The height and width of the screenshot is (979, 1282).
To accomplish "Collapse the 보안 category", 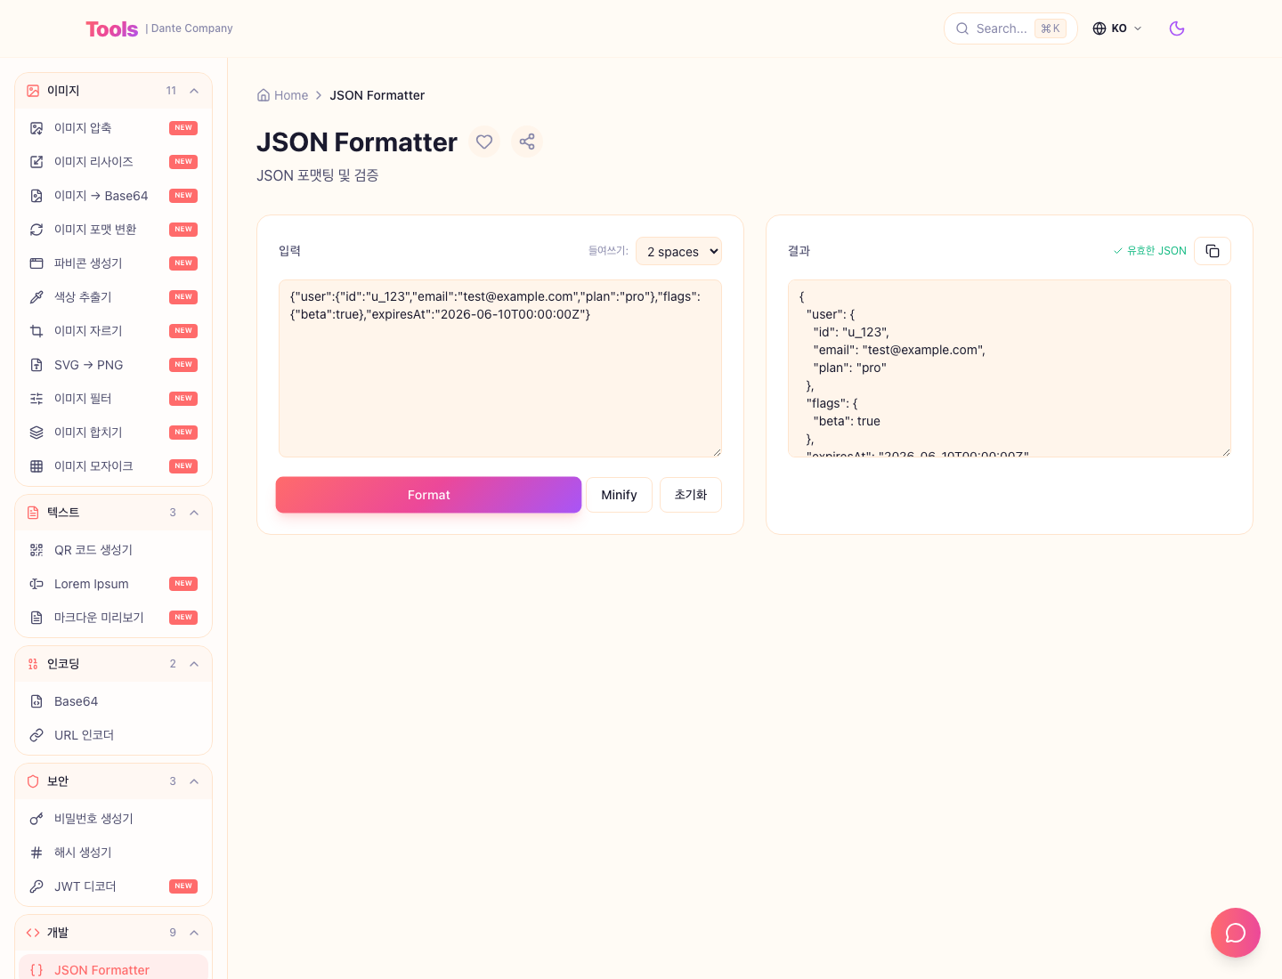I will point(194,781).
